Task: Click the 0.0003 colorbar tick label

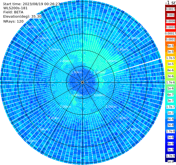Action: coord(171,27)
